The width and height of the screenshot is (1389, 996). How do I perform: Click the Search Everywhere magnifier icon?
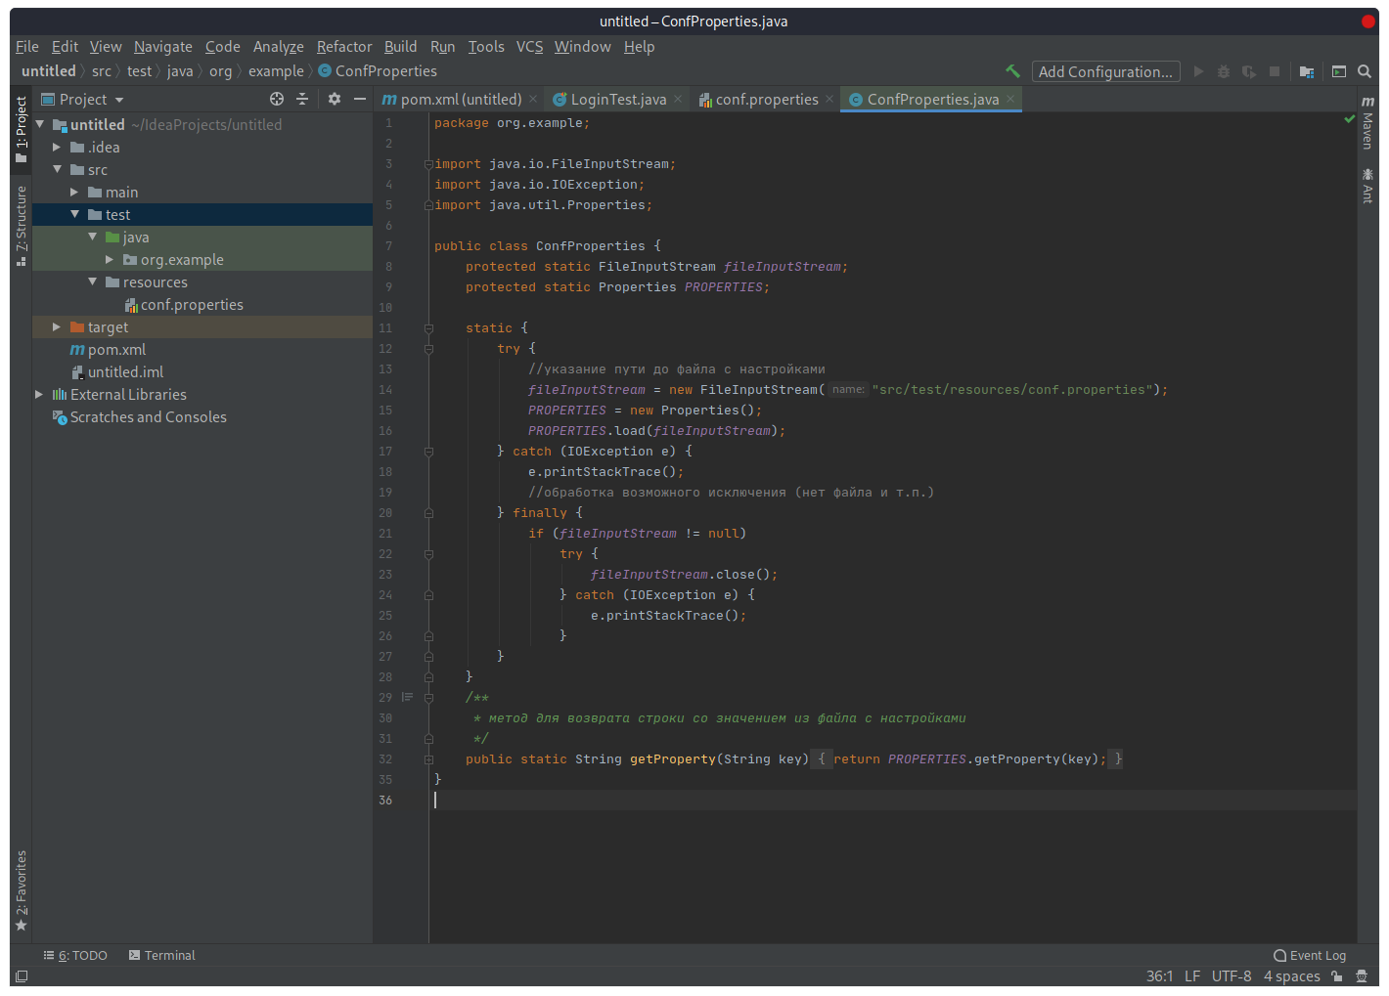1365,71
